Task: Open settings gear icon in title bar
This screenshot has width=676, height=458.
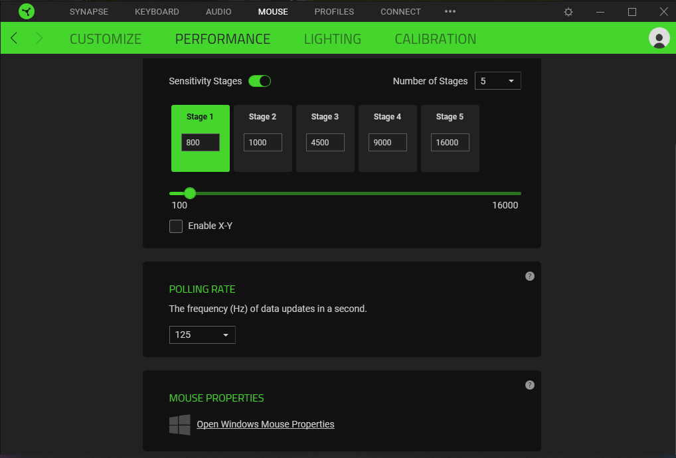Action: [x=568, y=12]
